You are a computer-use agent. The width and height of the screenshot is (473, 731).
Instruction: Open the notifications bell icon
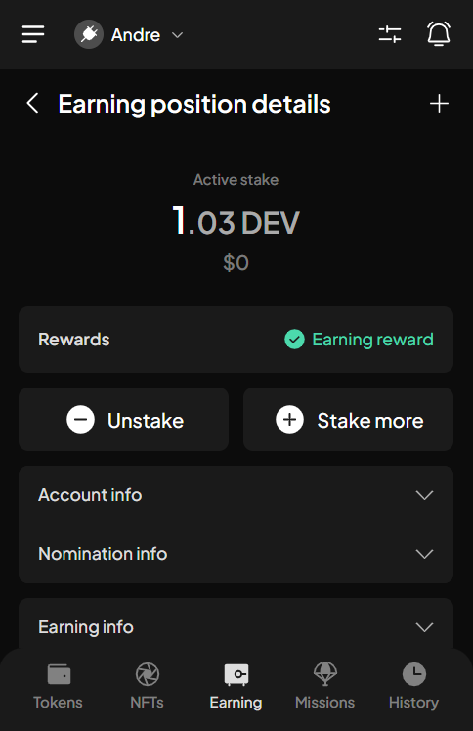click(439, 34)
